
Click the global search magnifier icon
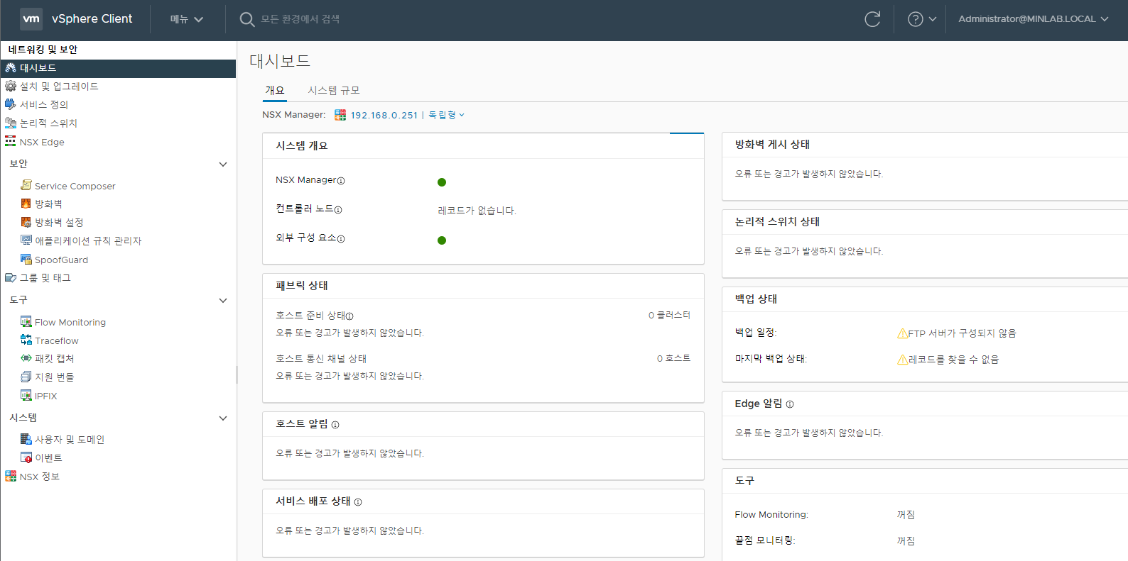(246, 19)
